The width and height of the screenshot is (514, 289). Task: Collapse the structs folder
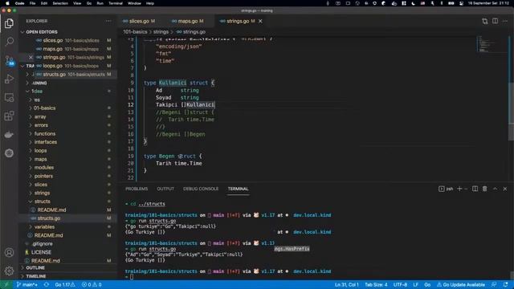point(42,201)
